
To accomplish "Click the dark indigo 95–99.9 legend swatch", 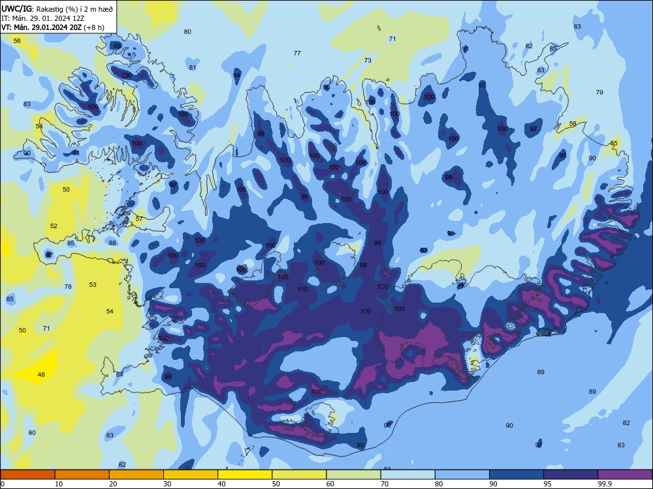I will pos(571,475).
